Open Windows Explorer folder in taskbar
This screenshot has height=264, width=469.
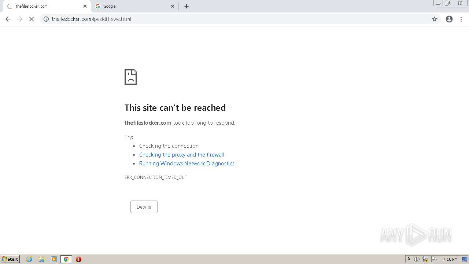pos(41,259)
